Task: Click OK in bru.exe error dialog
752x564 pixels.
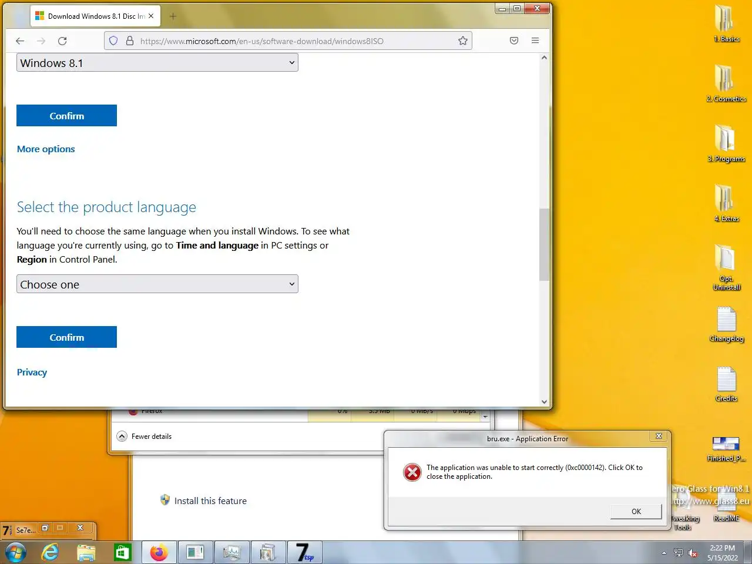Action: click(x=636, y=512)
